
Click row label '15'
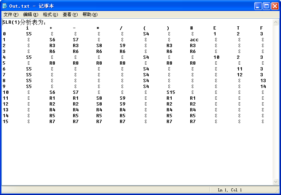click(x=5, y=122)
